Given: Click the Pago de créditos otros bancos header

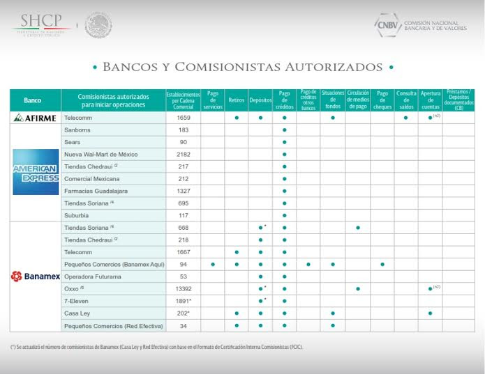Looking at the screenshot, I should pos(308,100).
